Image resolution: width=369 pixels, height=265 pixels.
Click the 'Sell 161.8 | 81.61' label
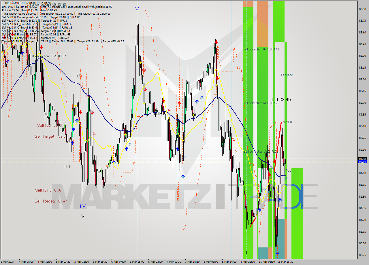coord(49,190)
